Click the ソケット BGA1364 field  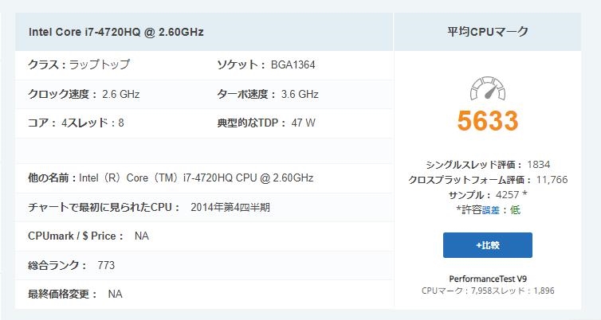click(x=266, y=64)
